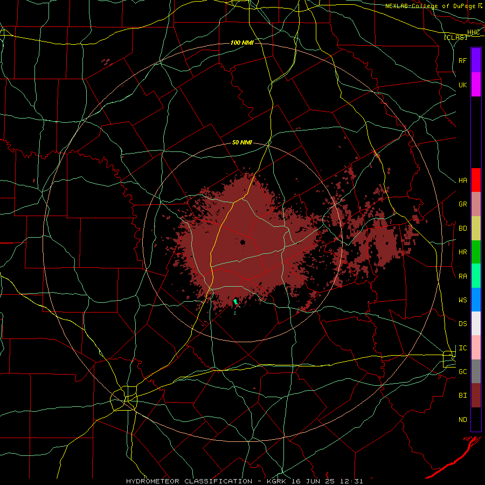Click the WS legend label
Screen dimensions: 485x485
tap(462, 300)
